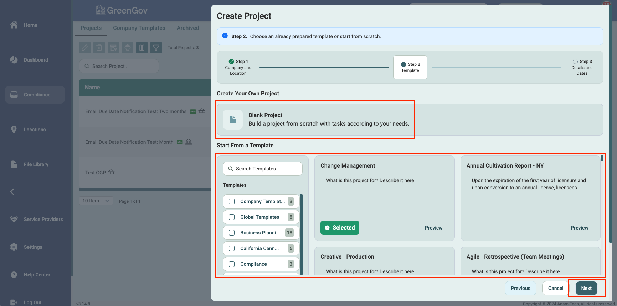
Task: Click the columns layout icon
Action: [142, 48]
